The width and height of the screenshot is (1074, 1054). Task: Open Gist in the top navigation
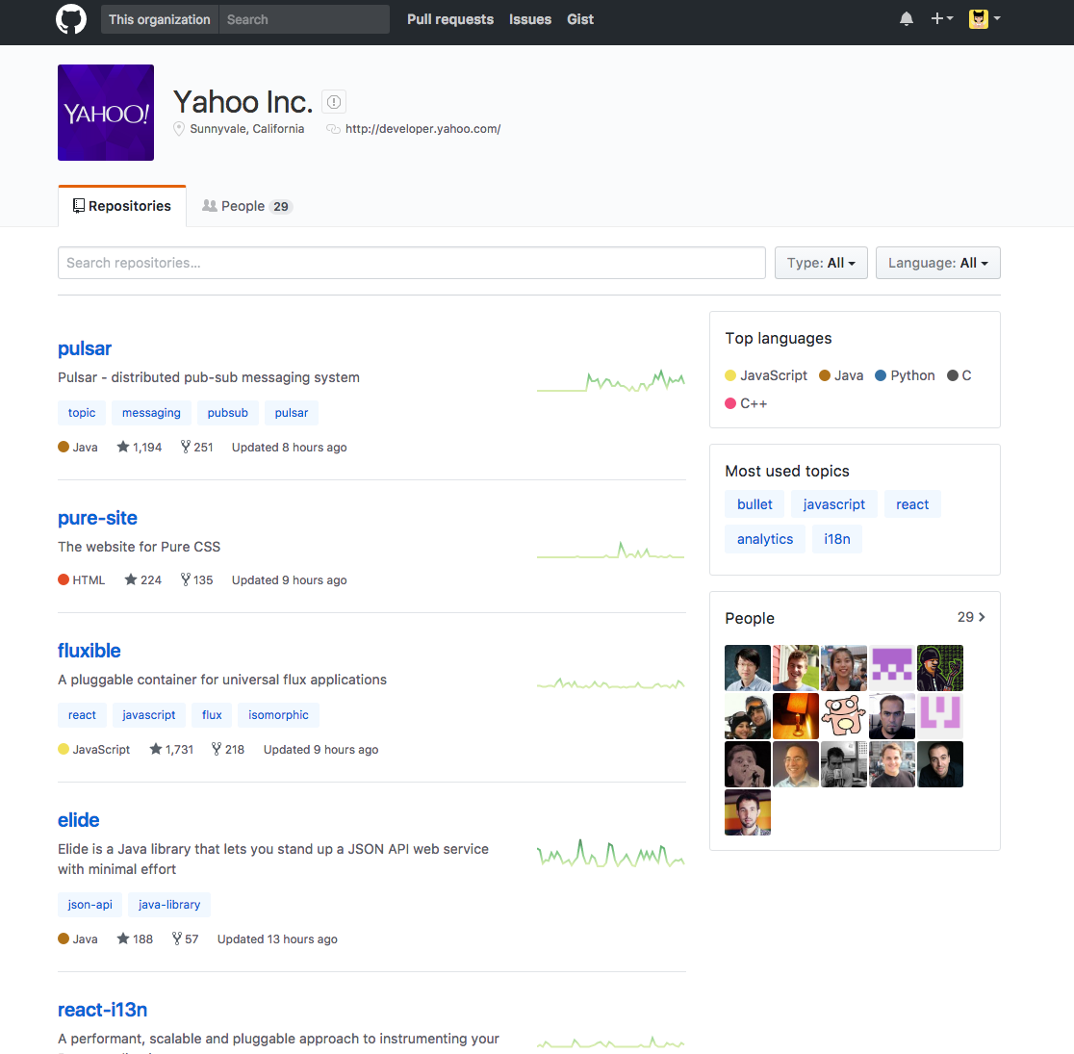coord(580,19)
